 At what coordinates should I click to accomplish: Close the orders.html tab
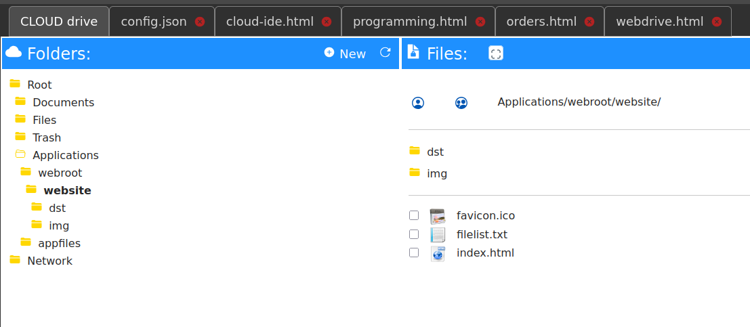point(590,22)
